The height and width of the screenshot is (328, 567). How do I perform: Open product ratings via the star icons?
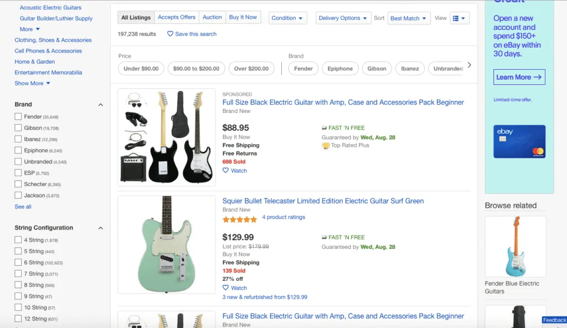click(239, 219)
